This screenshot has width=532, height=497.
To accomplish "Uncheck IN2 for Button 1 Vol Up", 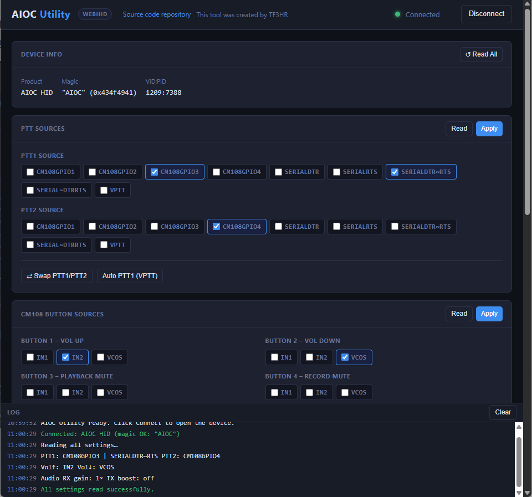I will [66, 357].
